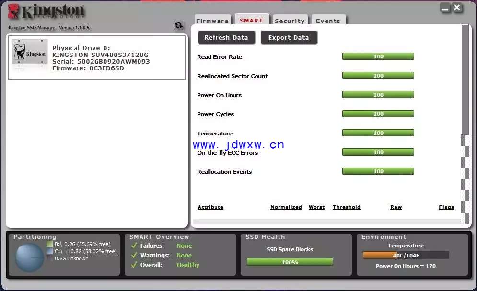
Task: Click the Export Data button
Action: pos(289,37)
